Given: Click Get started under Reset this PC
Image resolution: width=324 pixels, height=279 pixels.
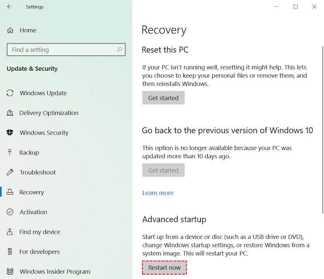Looking at the screenshot, I should click(x=163, y=98).
